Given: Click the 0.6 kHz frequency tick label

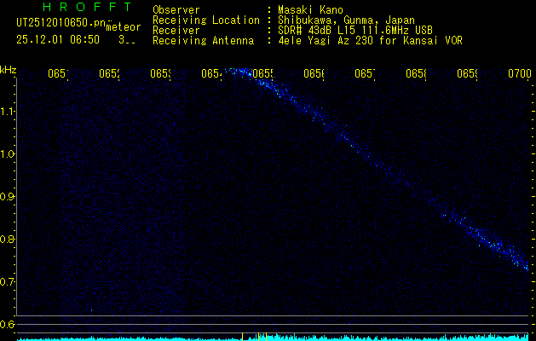Looking at the screenshot, I should point(7,324).
